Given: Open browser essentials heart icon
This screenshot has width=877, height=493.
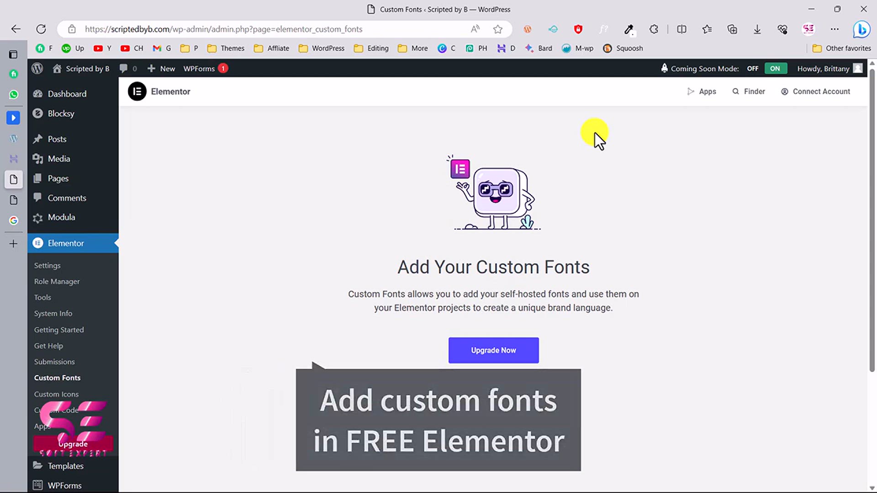Looking at the screenshot, I should coord(782,29).
